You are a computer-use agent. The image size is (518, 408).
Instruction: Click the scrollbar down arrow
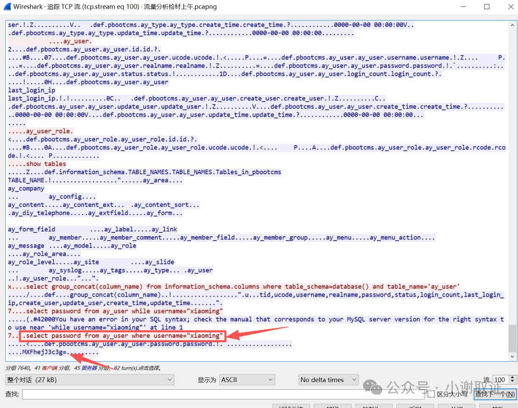click(512, 357)
